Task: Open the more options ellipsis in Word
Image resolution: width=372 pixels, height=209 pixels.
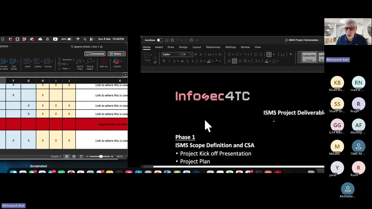Action: (x=197, y=40)
